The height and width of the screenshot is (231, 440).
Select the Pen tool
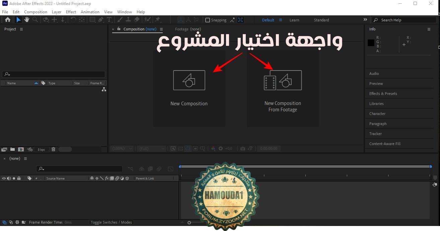click(x=101, y=20)
